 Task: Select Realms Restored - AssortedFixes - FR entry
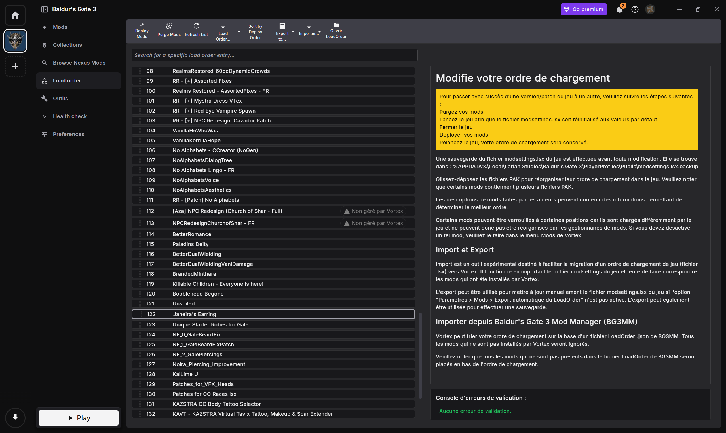click(273, 91)
